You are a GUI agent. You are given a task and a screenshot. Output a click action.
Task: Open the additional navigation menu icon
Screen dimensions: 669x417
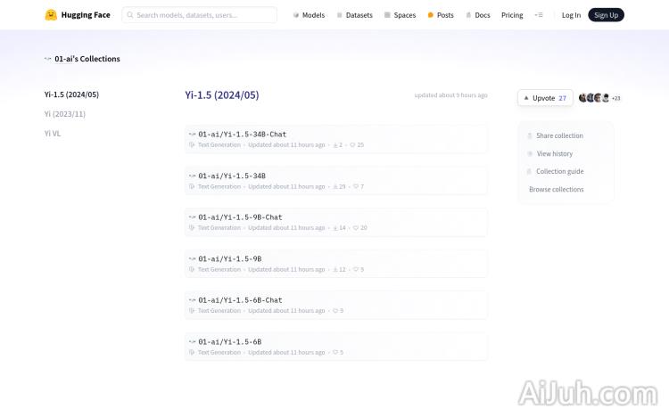coord(538,15)
